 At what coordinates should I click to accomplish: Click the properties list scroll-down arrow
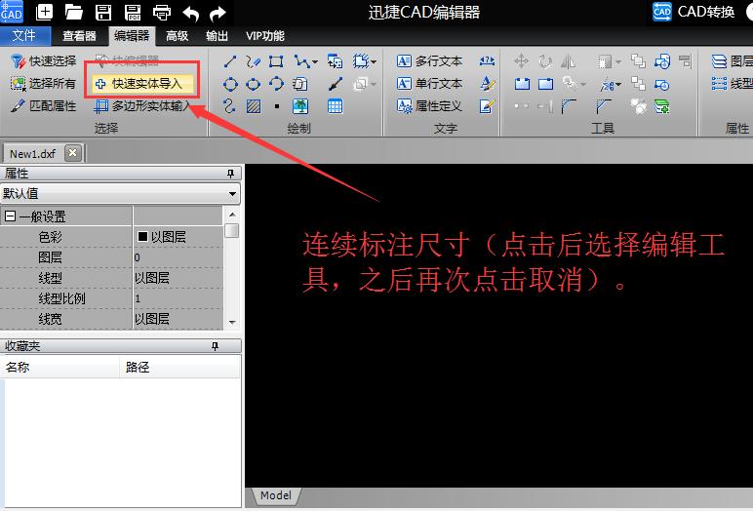[232, 323]
